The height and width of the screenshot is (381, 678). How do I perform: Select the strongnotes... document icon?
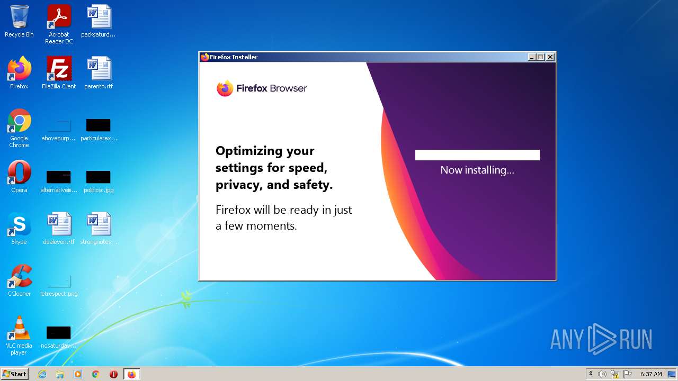pos(99,229)
